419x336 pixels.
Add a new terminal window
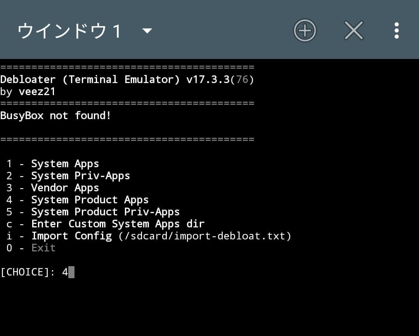(x=305, y=30)
